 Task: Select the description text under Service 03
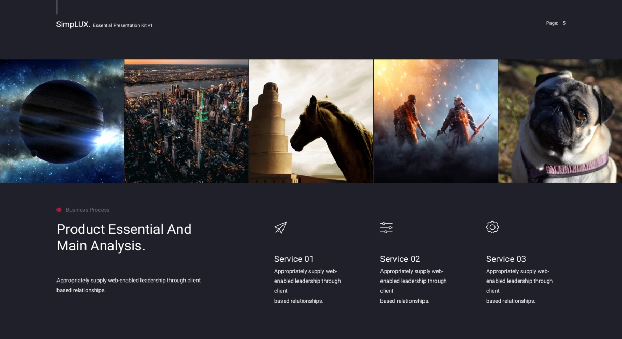[519, 286]
